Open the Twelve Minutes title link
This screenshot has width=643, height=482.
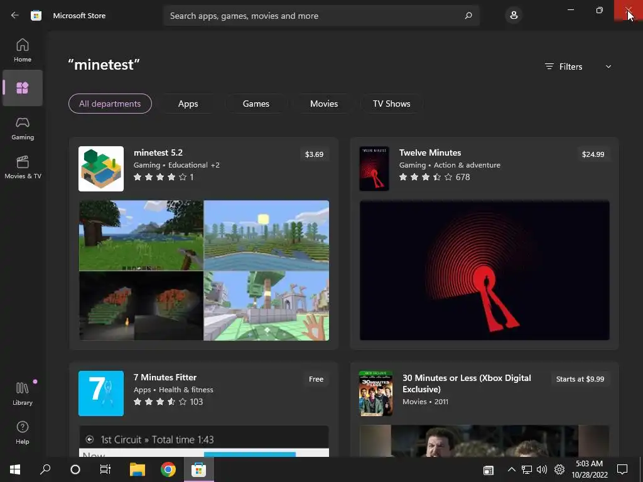(430, 153)
